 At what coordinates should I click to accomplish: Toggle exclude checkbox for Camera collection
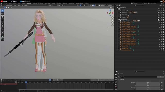pyautogui.click(x=158, y=18)
